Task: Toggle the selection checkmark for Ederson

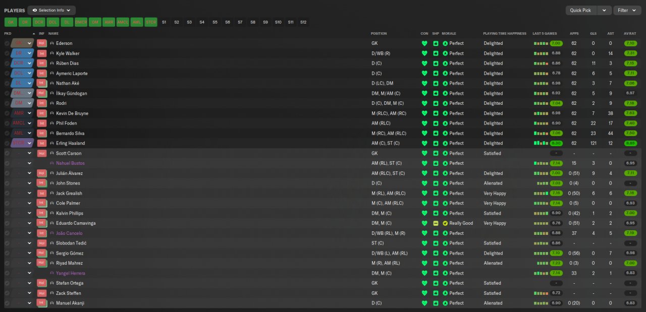Action: (x=7, y=43)
